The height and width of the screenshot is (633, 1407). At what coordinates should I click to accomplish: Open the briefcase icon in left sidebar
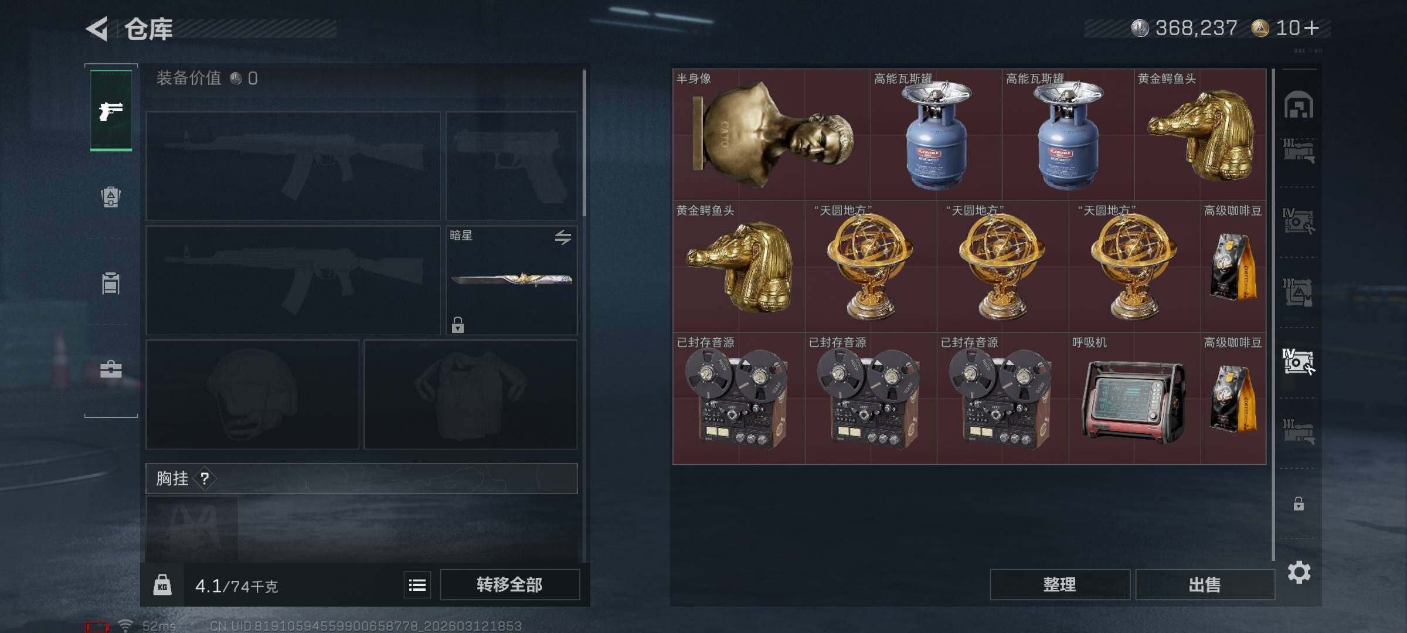coord(111,369)
